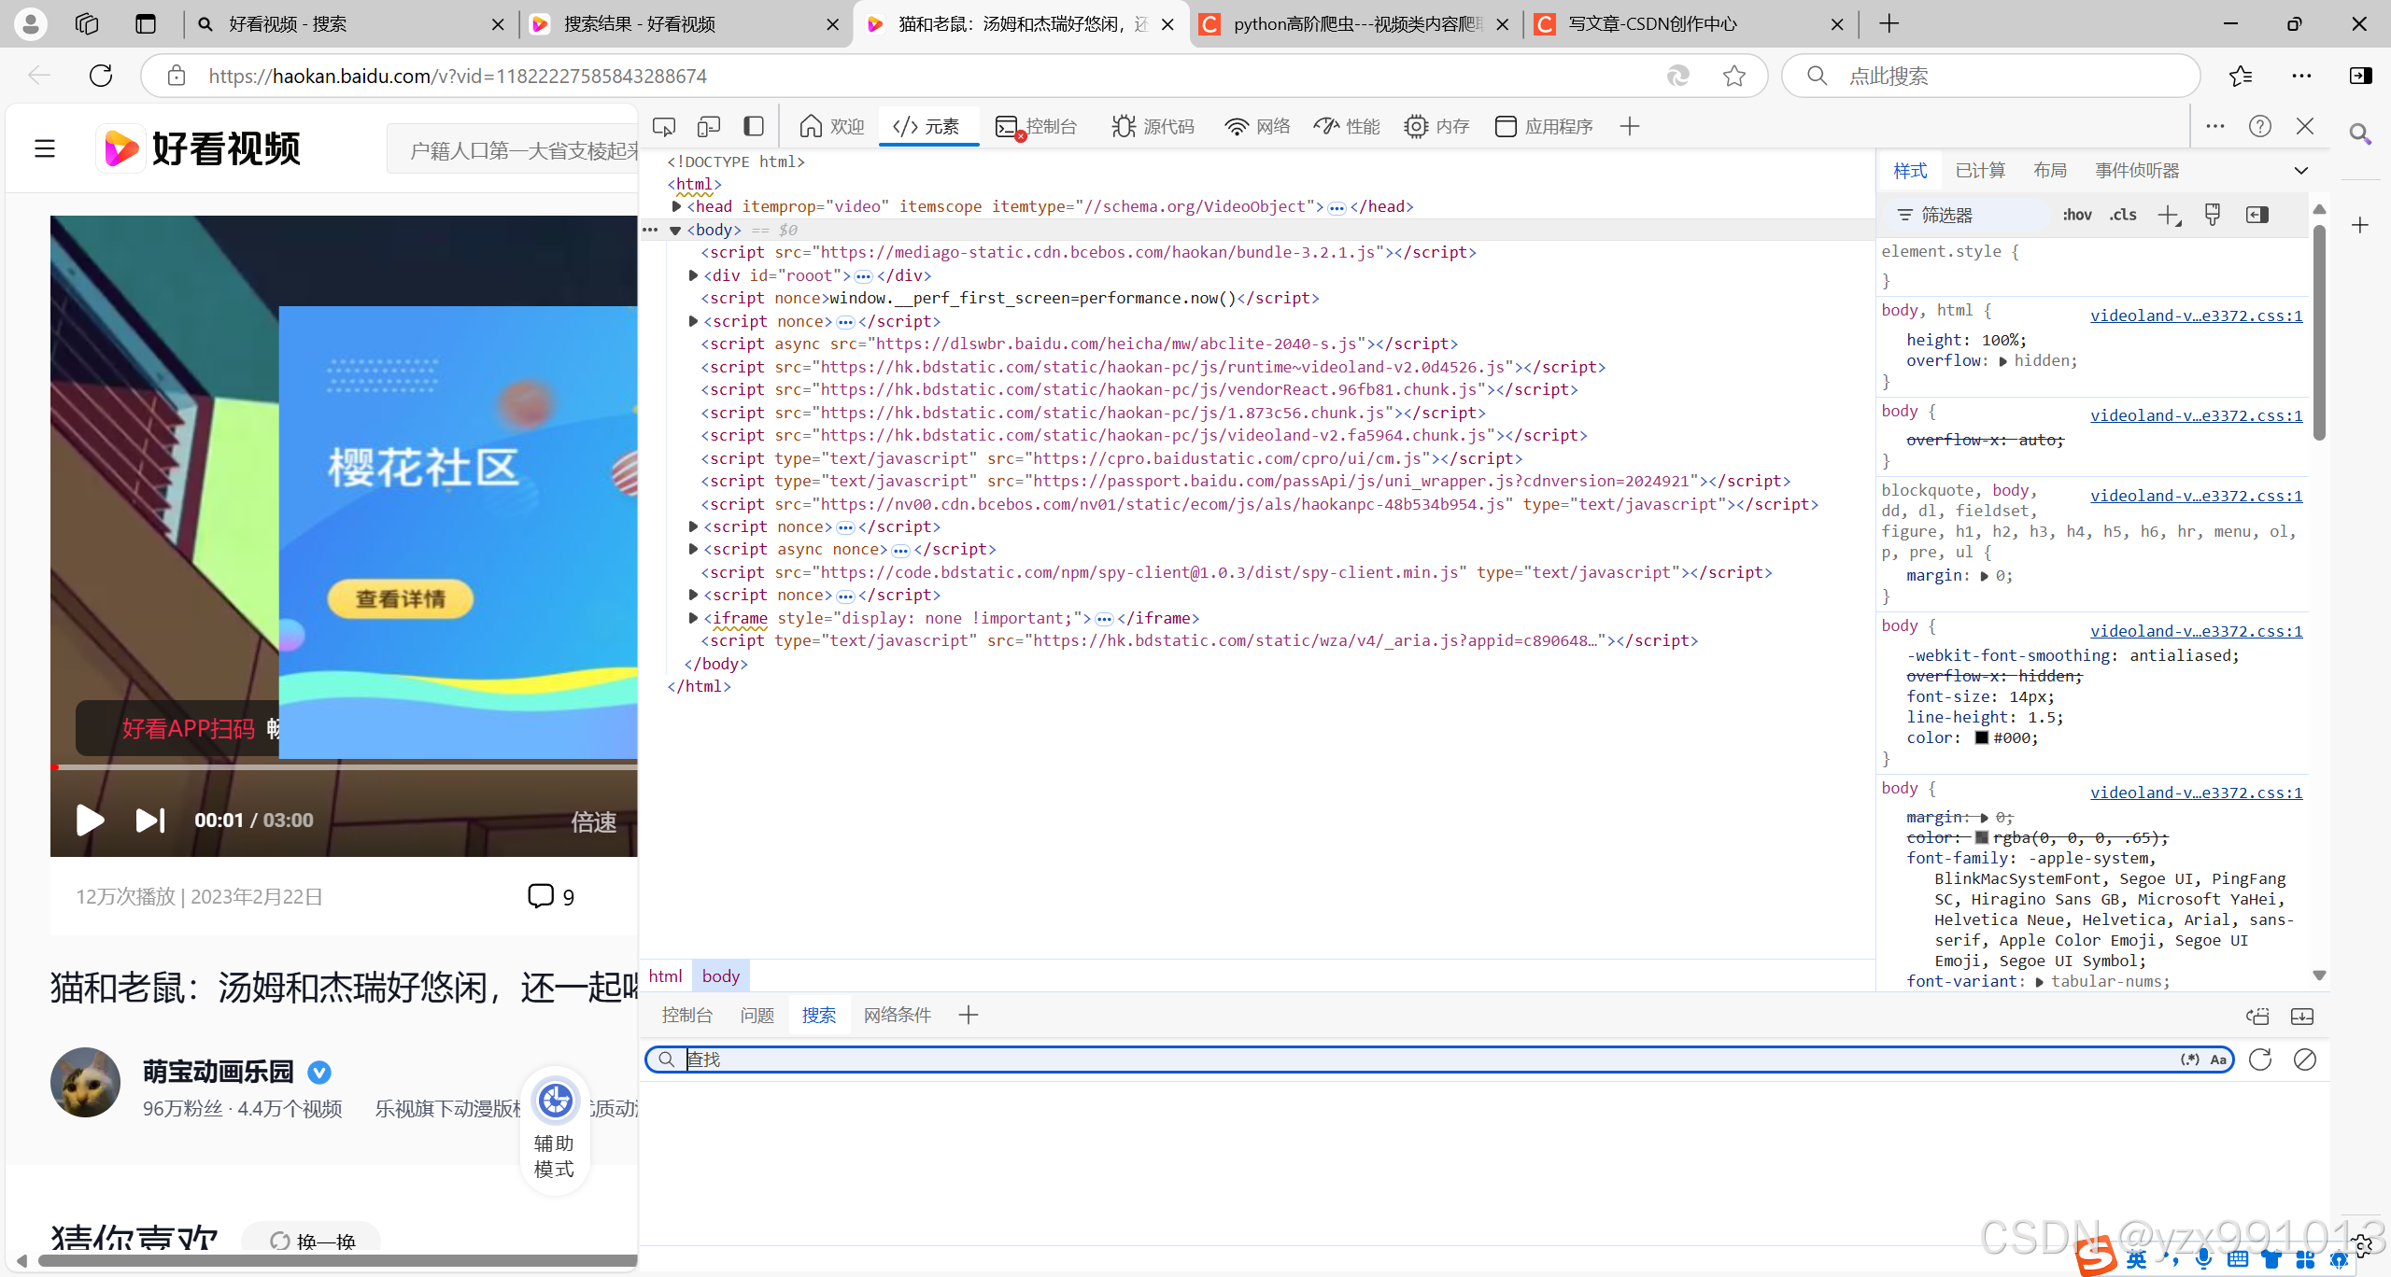Toggle the :hov element state panel
2391x1277 pixels.
click(2077, 216)
